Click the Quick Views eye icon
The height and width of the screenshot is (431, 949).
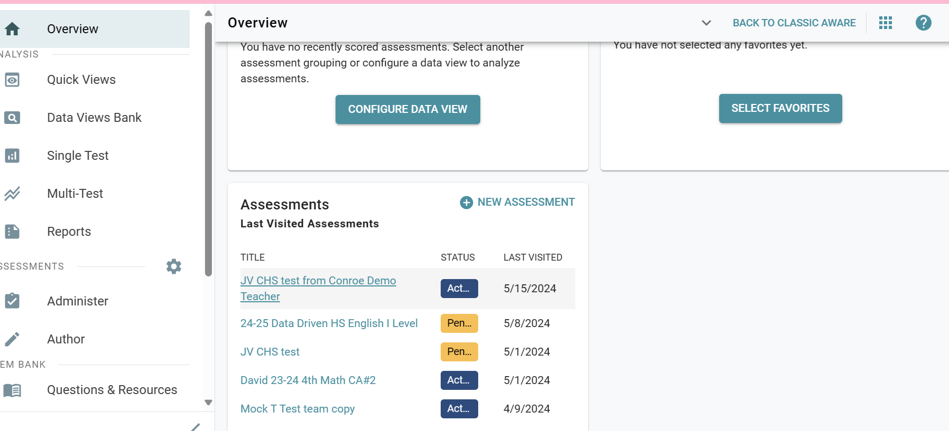tap(12, 80)
